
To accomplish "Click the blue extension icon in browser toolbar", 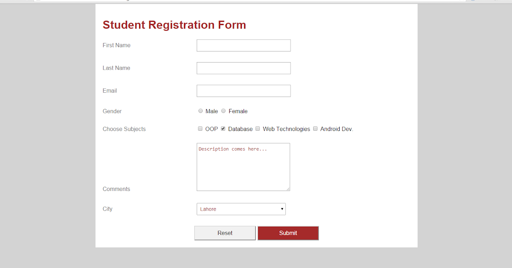I will [x=473, y=1].
